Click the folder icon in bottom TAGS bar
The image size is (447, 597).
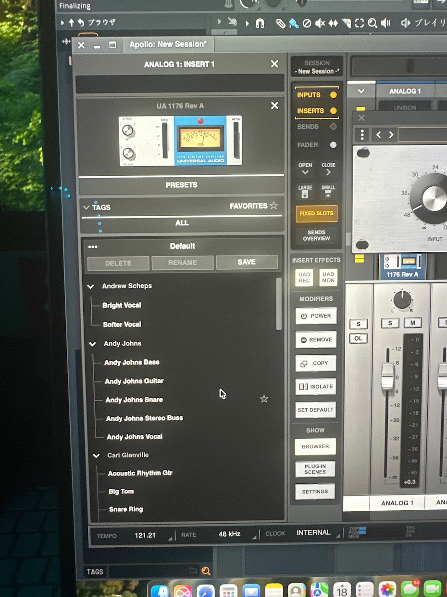[193, 571]
